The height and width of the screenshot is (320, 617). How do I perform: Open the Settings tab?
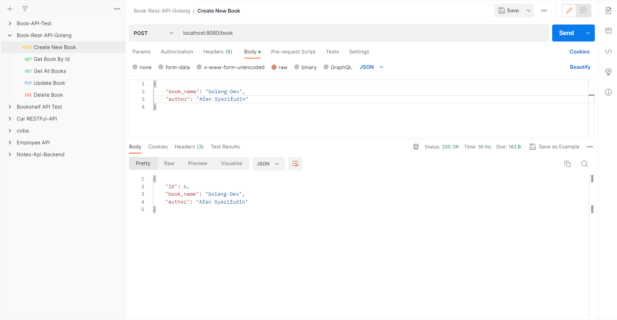click(359, 52)
